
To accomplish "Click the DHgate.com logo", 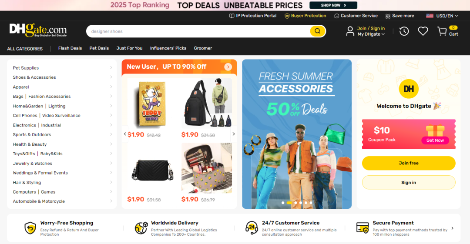I will [x=38, y=30].
